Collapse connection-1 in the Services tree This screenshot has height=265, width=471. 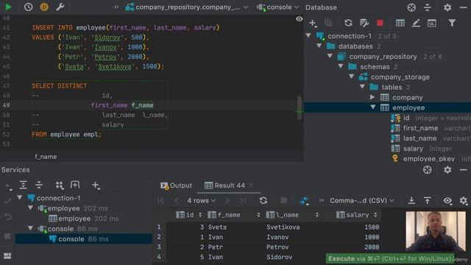[x=20, y=198]
